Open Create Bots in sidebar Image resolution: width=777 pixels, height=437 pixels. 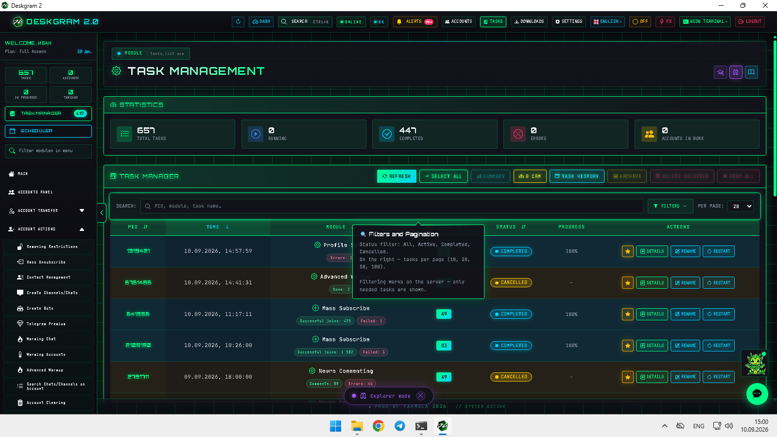pyautogui.click(x=48, y=308)
